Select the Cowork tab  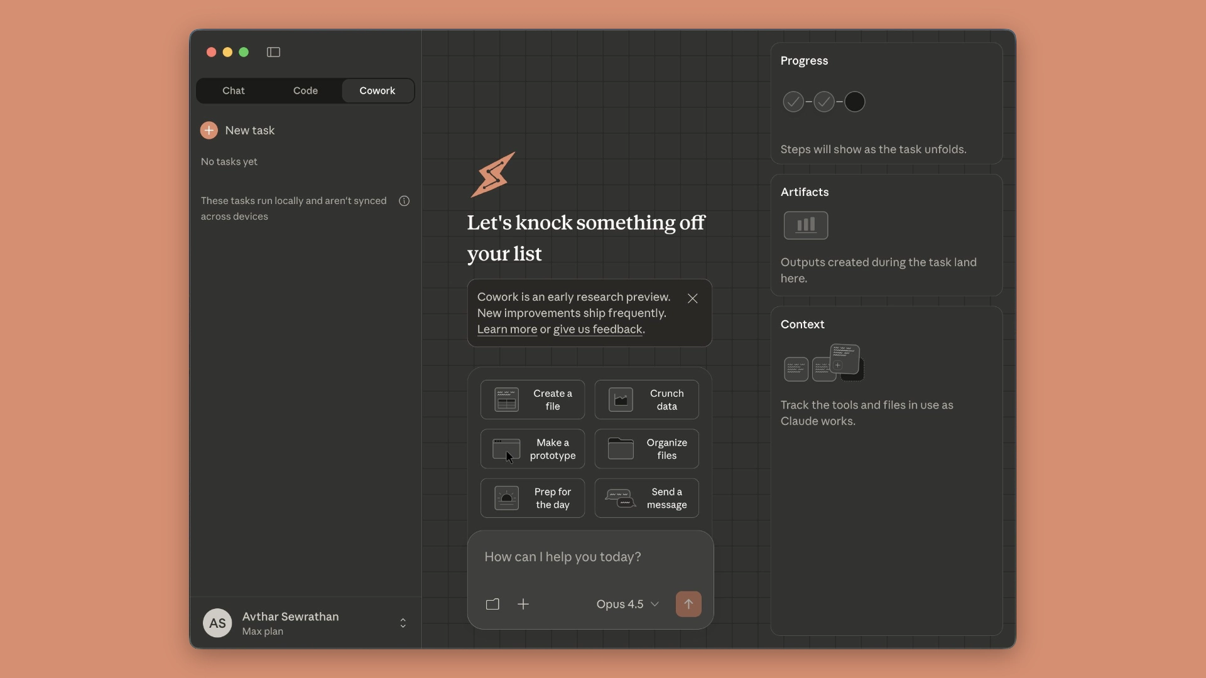tap(377, 90)
